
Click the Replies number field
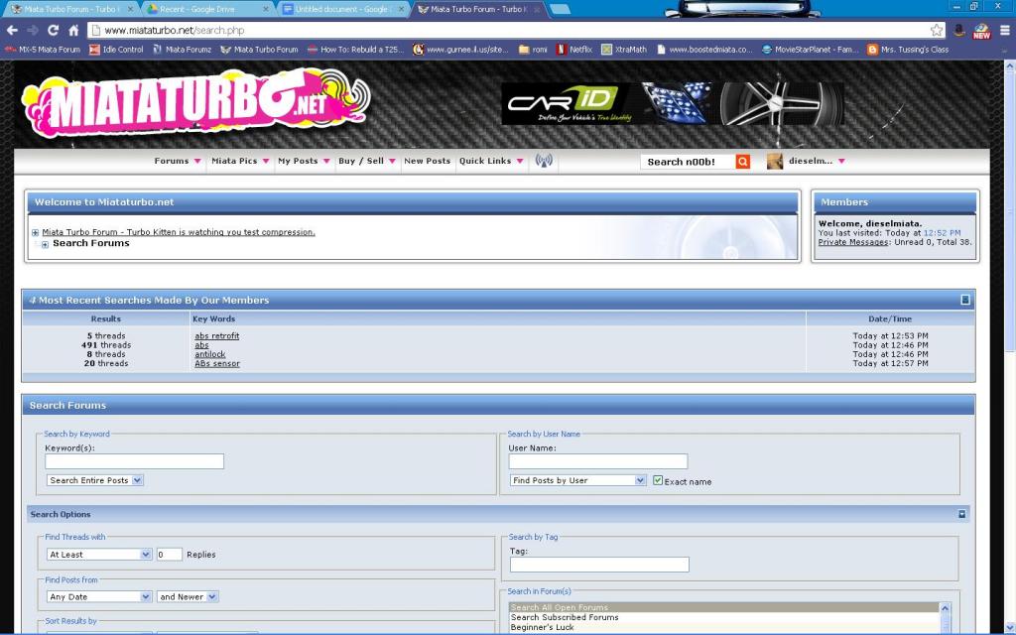pos(169,554)
